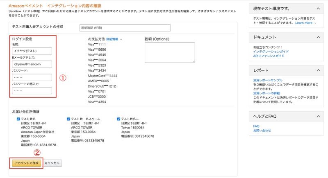
Task: Select the MasterCard****4444 payment entry
Action: (102, 76)
